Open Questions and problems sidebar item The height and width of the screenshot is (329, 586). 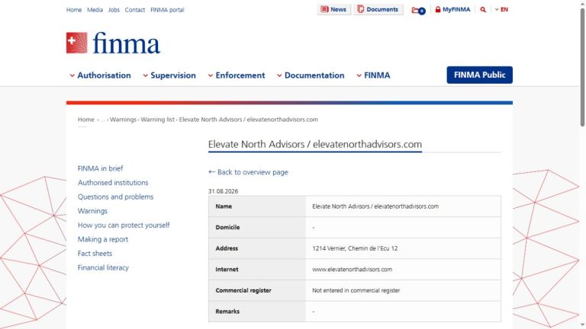(x=115, y=196)
